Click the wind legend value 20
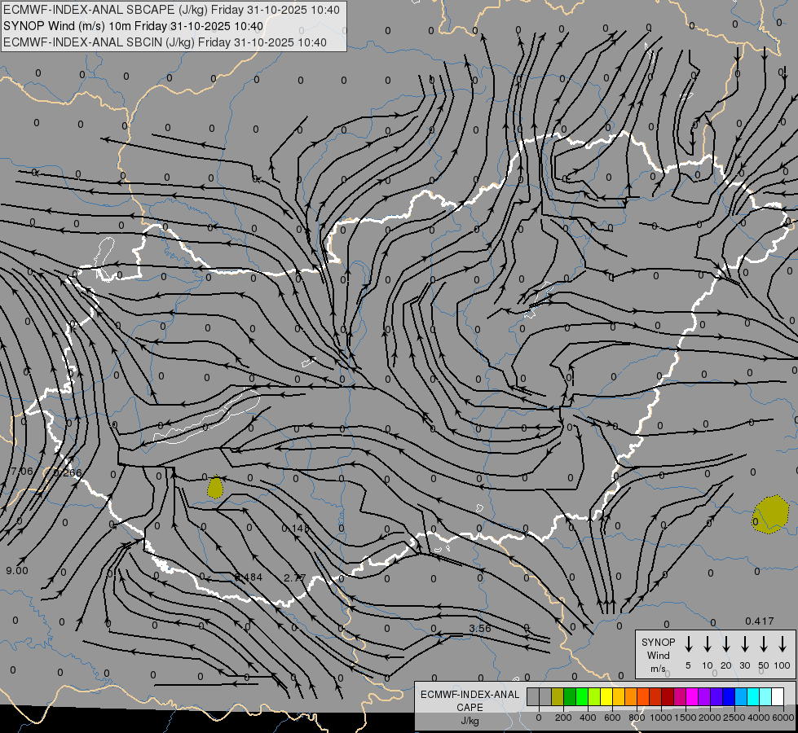This screenshot has height=733, width=798. [725, 665]
